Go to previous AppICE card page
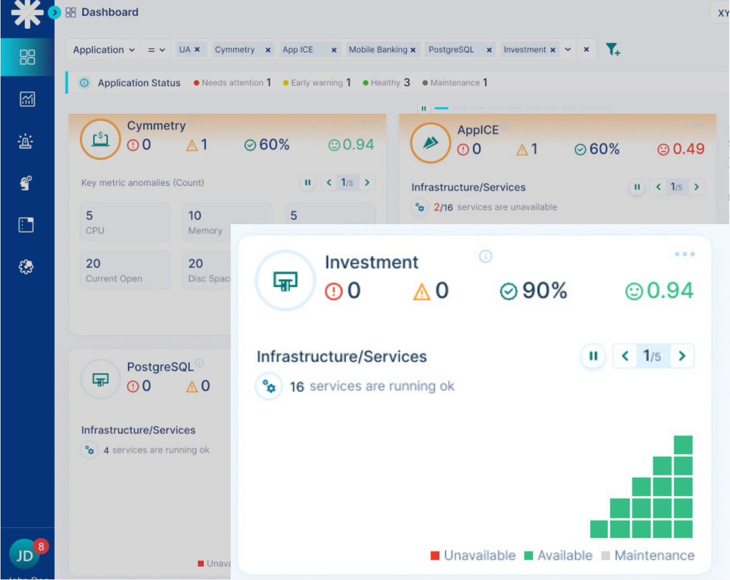 pos(659,188)
